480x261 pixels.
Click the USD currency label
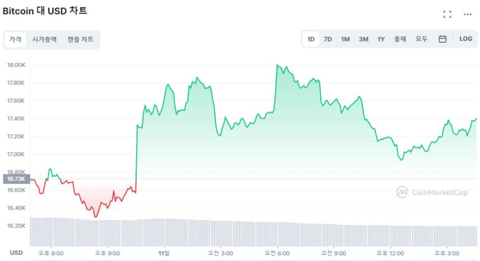(x=16, y=253)
